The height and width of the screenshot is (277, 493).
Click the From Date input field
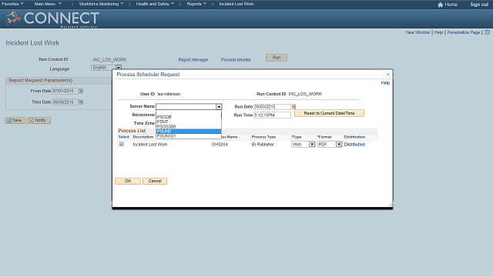click(65, 91)
